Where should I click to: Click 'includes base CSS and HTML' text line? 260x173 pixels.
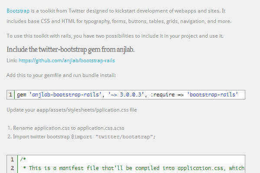tap(119, 21)
